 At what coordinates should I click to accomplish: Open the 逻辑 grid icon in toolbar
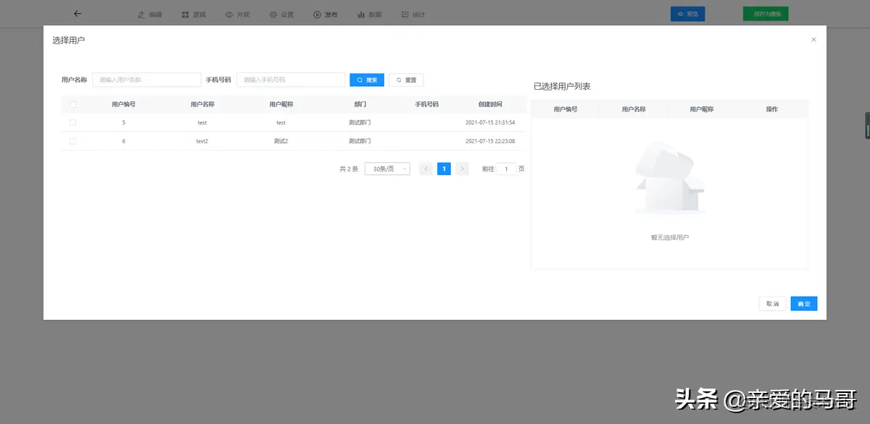click(x=183, y=14)
